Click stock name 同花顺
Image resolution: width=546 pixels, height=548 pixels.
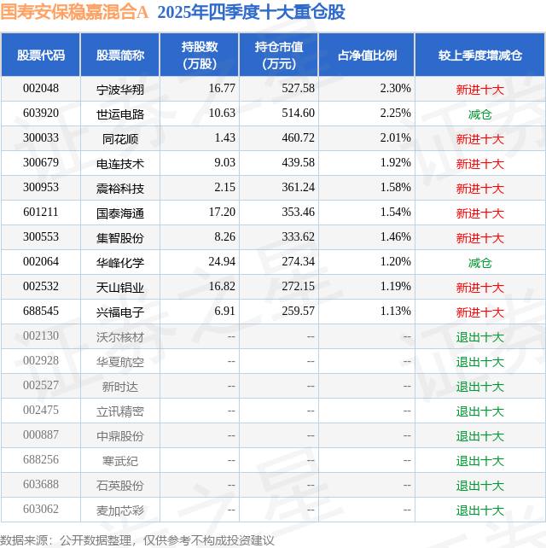119,139
